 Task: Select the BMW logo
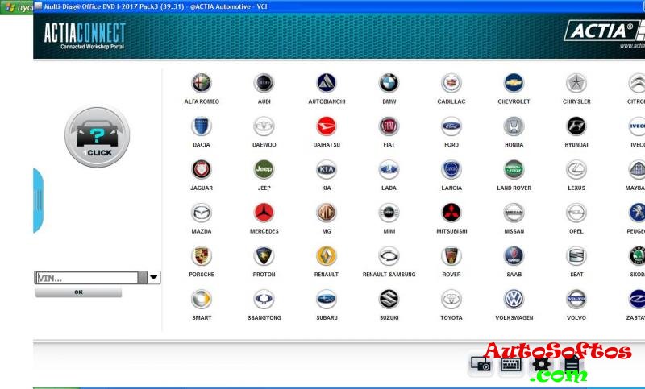pyautogui.click(x=389, y=84)
